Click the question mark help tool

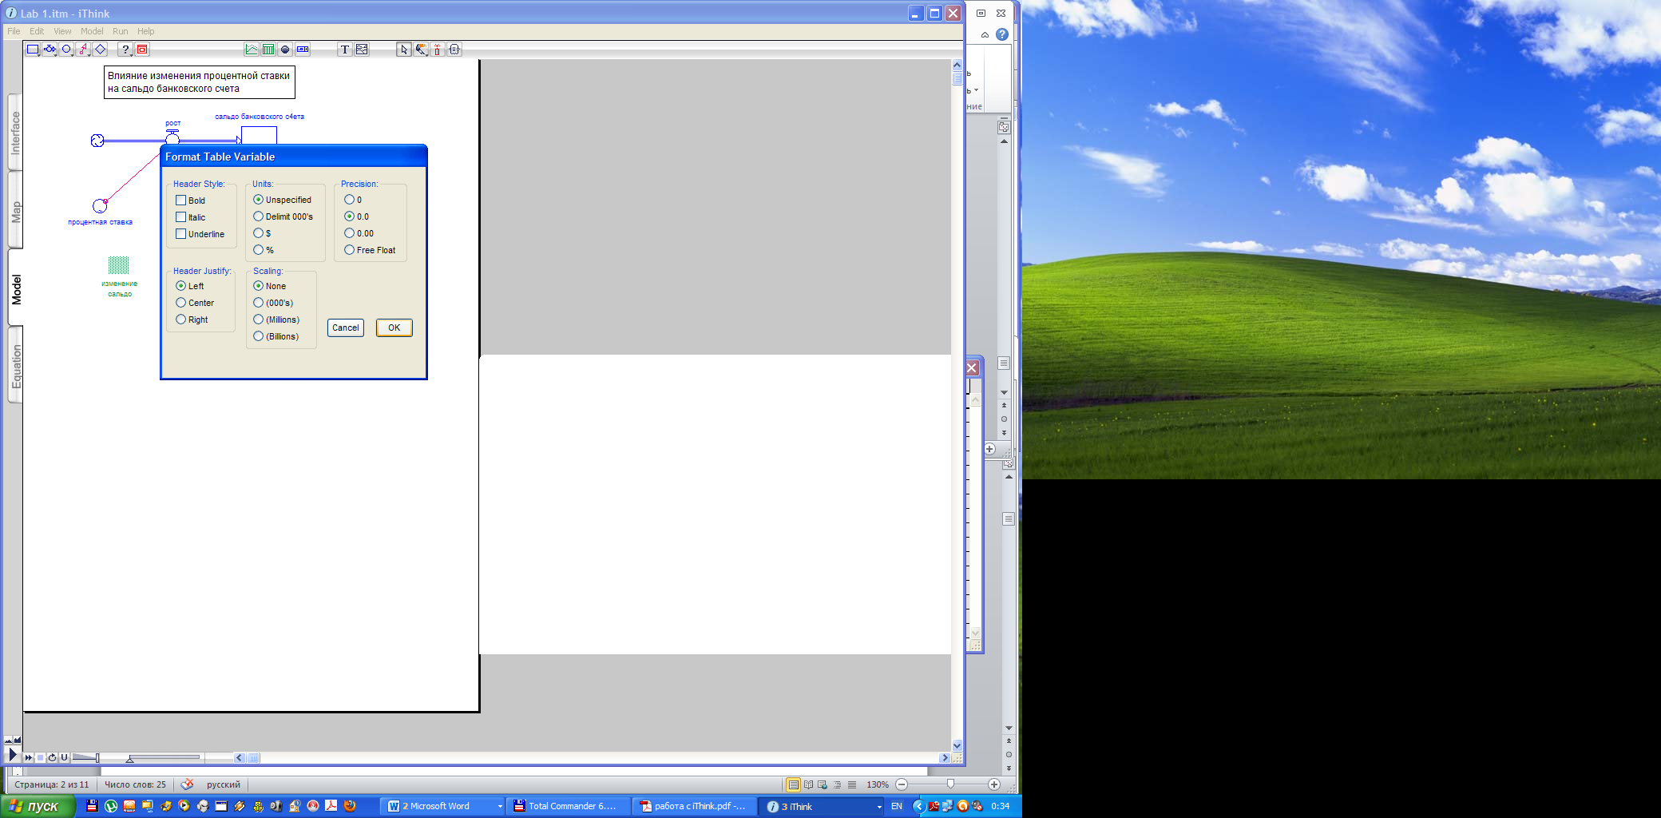[125, 50]
